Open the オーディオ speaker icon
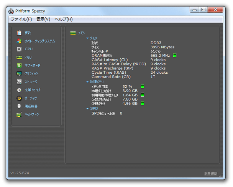Screen dimensions: 233x187 pyautogui.click(x=19, y=98)
